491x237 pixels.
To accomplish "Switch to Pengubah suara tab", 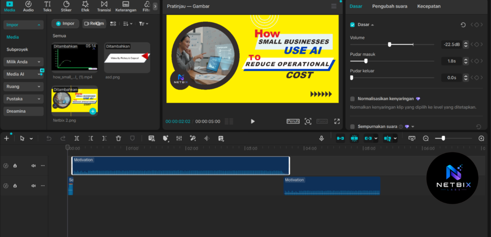I will tap(389, 6).
